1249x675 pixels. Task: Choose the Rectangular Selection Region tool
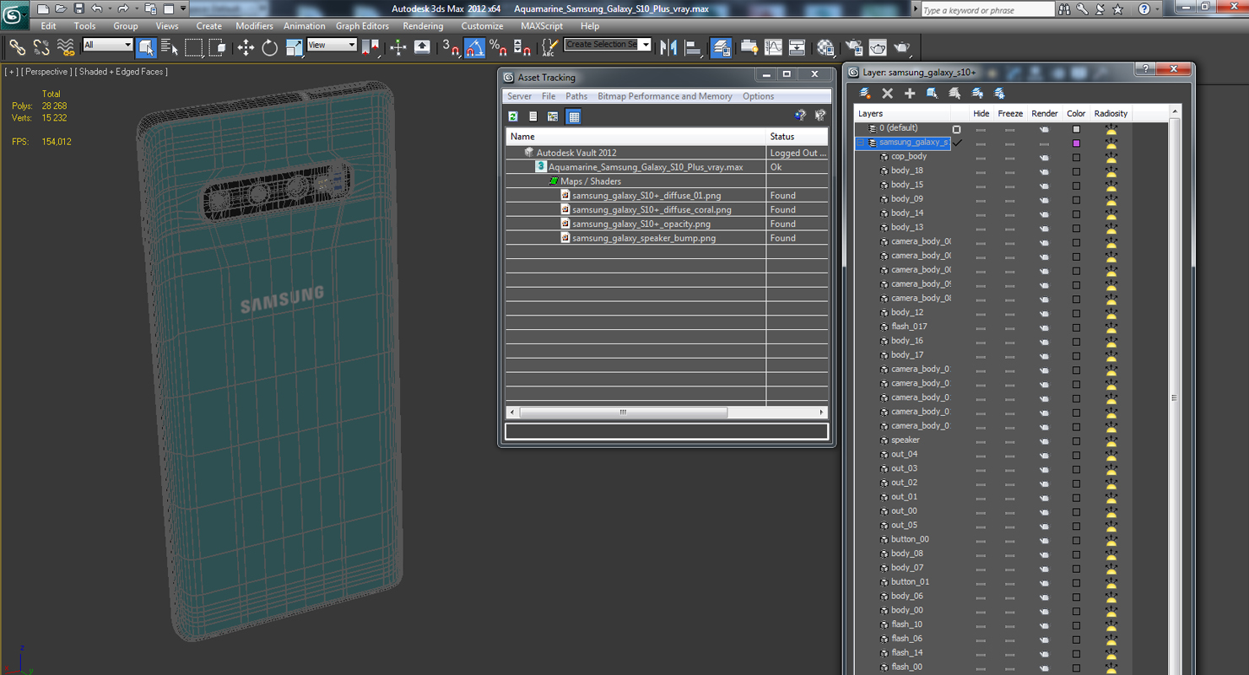point(194,47)
